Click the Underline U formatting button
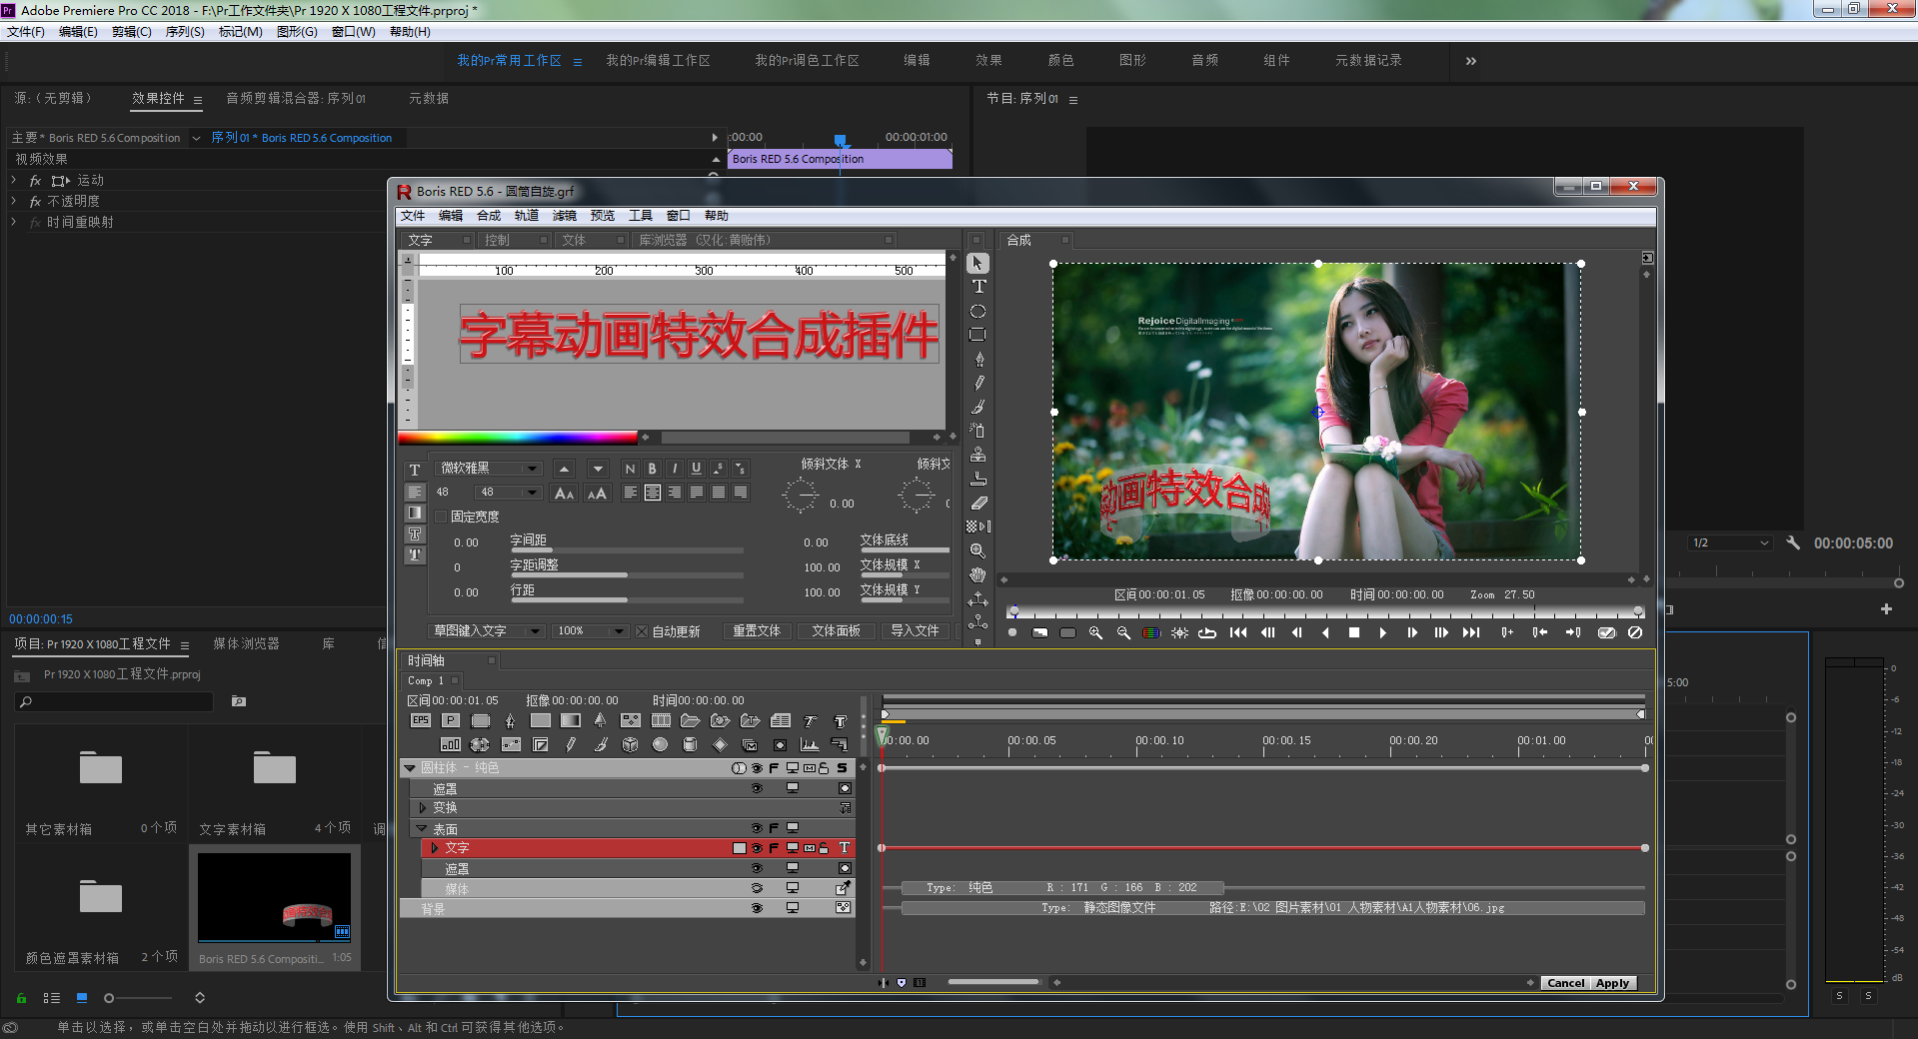The height and width of the screenshot is (1039, 1918). pos(696,469)
